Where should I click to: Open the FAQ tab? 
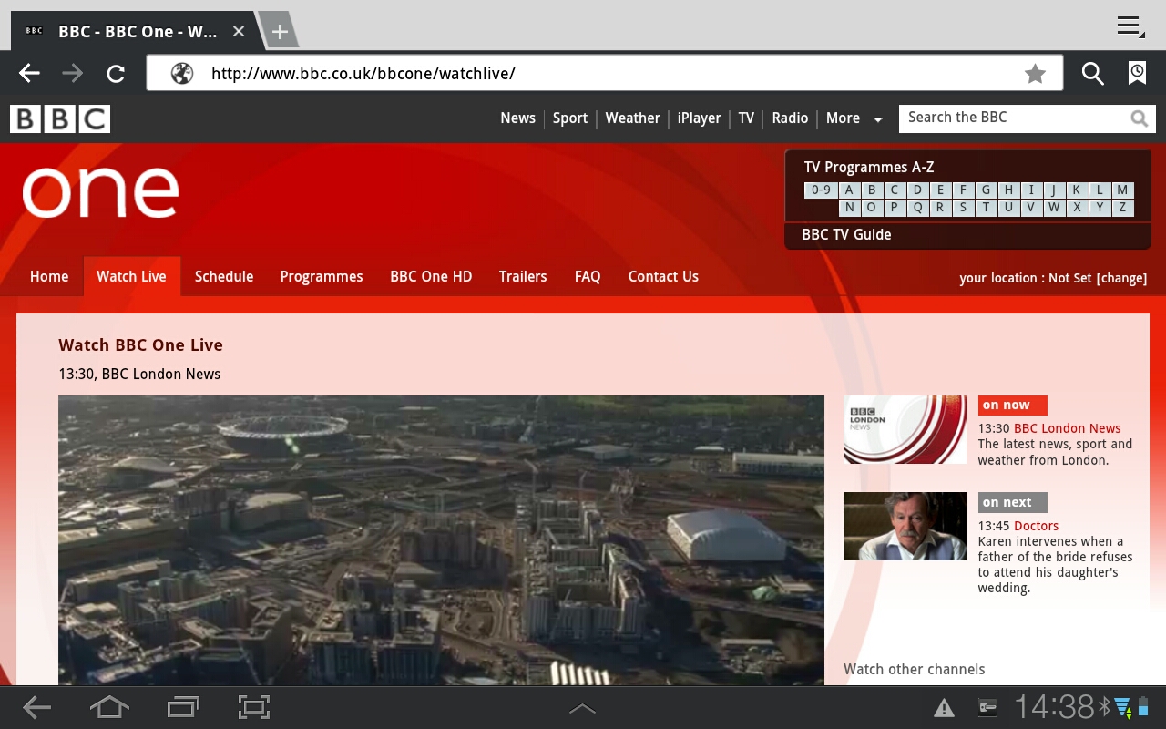588,277
